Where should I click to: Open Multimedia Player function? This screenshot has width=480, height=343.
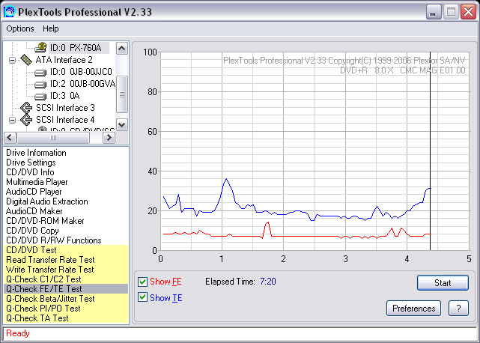coord(37,182)
